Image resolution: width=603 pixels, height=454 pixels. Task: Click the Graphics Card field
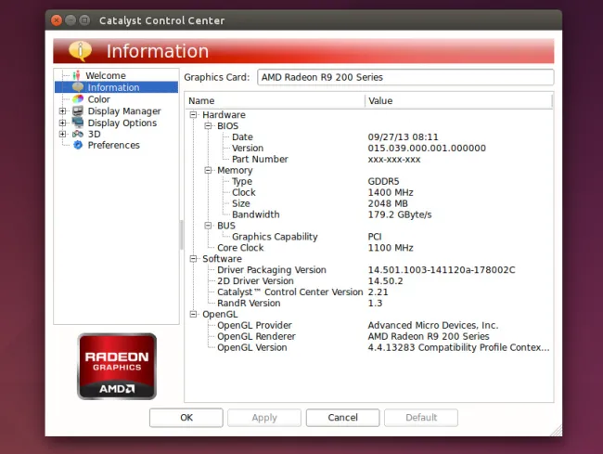click(x=404, y=77)
